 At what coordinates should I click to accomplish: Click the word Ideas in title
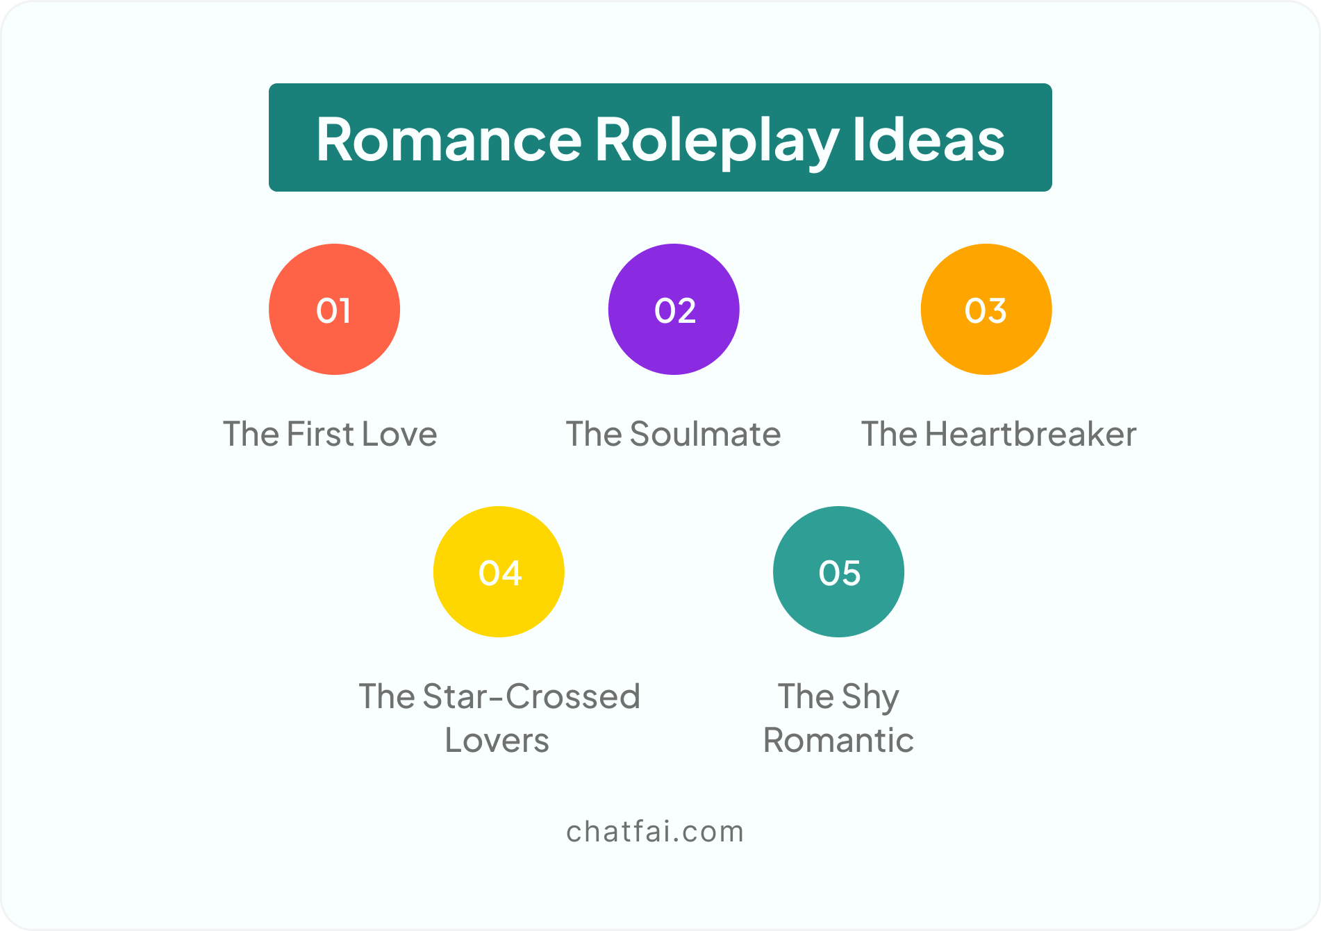[x=929, y=139]
